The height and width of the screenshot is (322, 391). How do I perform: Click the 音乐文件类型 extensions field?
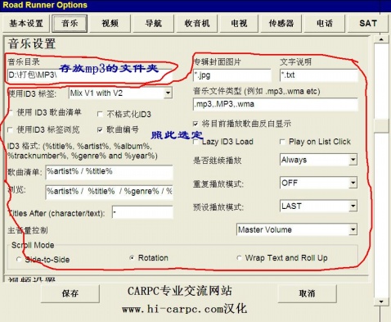click(275, 104)
